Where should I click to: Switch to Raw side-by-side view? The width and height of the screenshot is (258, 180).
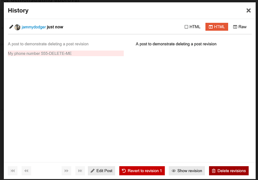pyautogui.click(x=240, y=27)
